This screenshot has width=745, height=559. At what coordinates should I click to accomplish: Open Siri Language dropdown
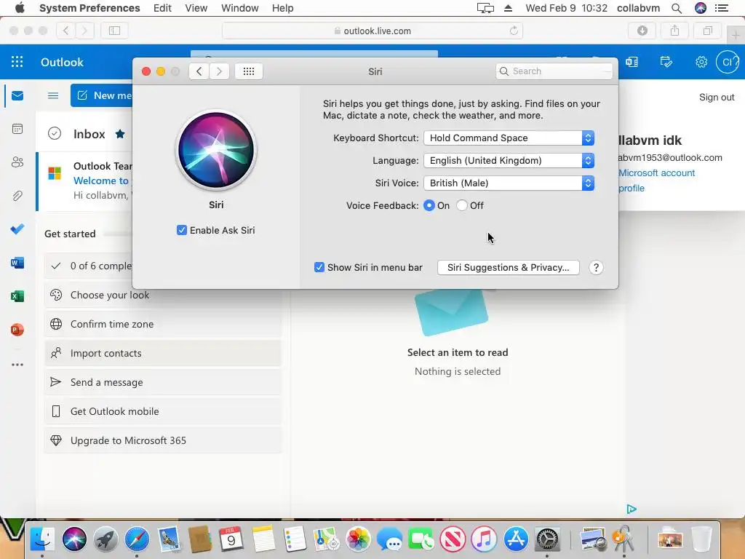[509, 161]
